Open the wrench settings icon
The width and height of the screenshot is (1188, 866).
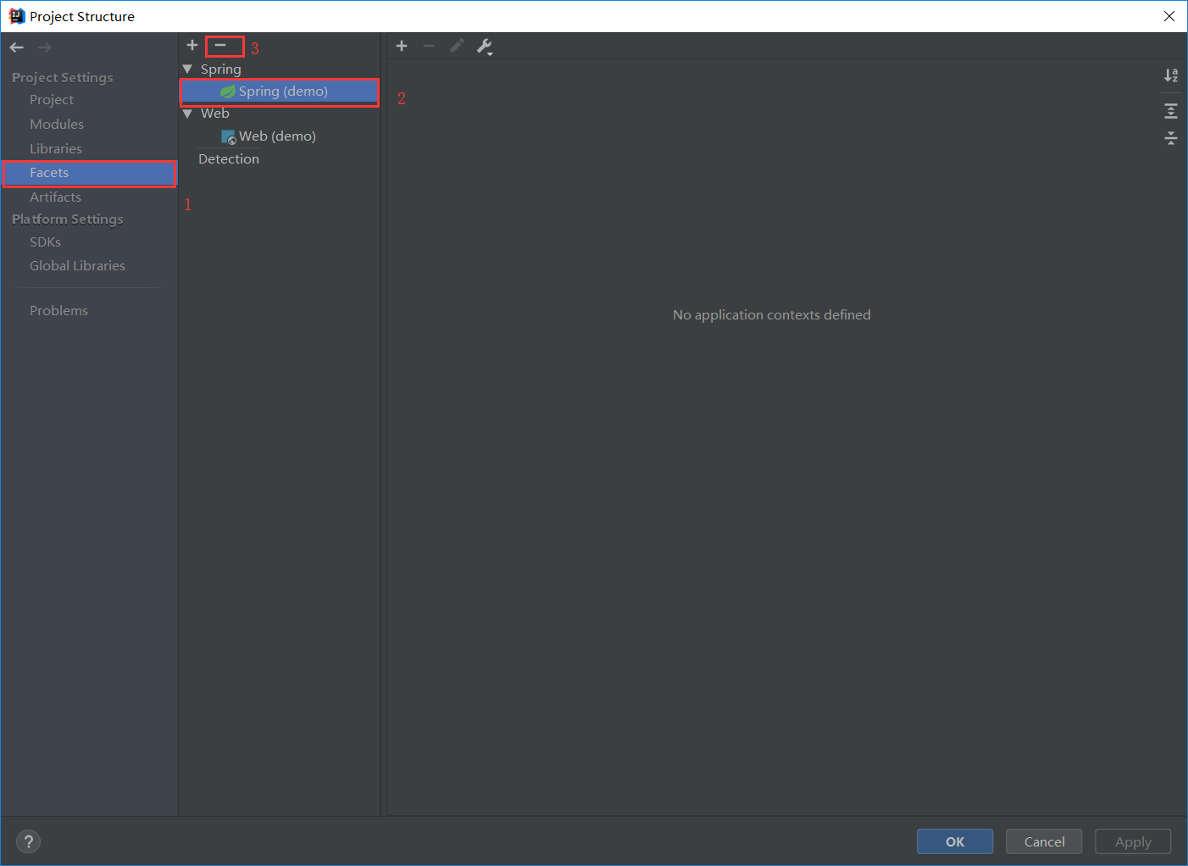485,47
